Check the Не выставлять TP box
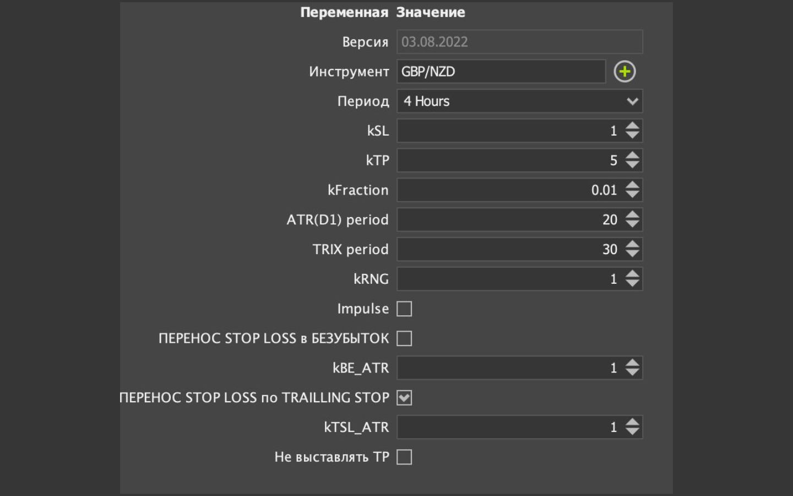 (x=404, y=457)
